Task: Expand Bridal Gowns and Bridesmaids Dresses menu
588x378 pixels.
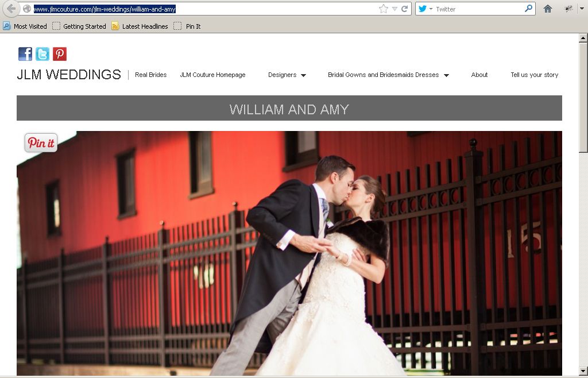Action: tap(389, 75)
